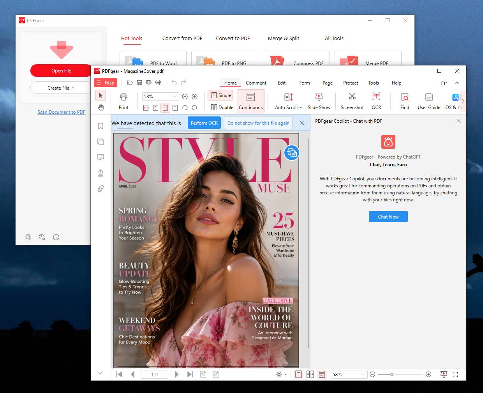Open Attachments paperclip panel
This screenshot has height=393, width=483.
click(100, 189)
